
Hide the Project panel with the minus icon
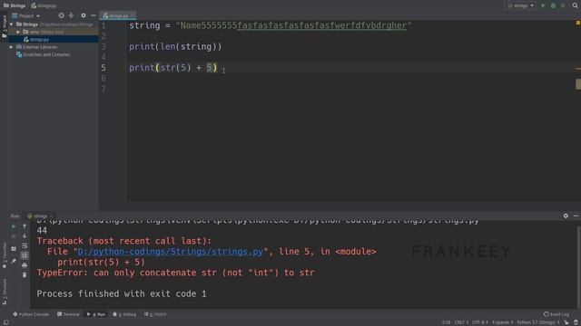tap(94, 15)
